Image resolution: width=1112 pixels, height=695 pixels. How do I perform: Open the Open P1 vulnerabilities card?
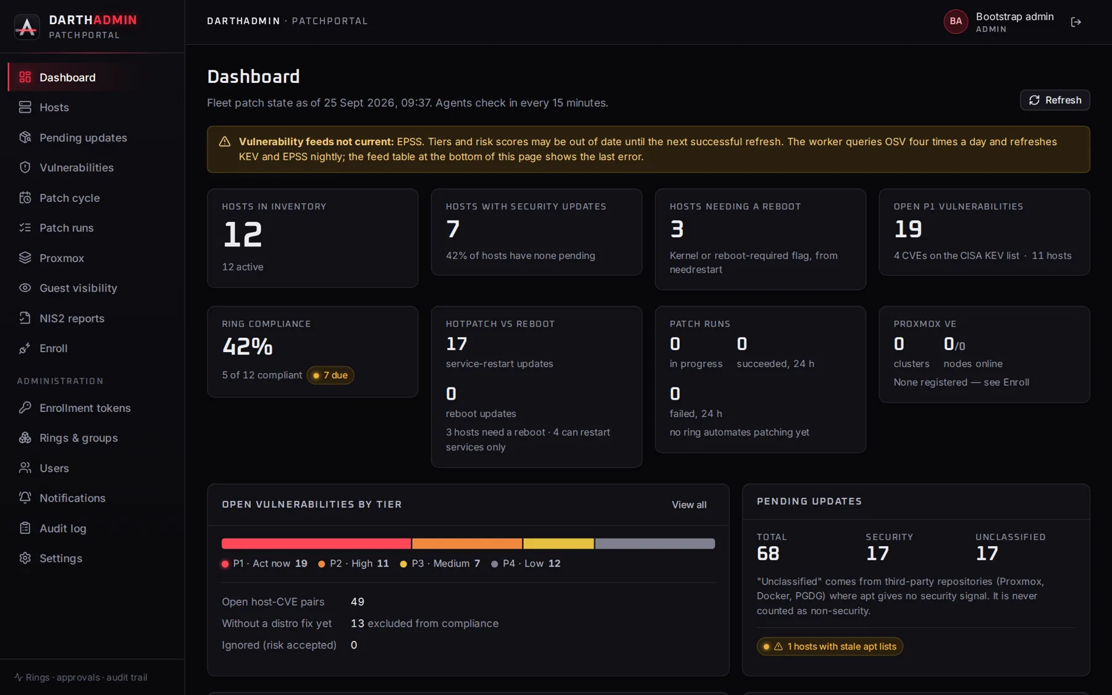pos(984,232)
